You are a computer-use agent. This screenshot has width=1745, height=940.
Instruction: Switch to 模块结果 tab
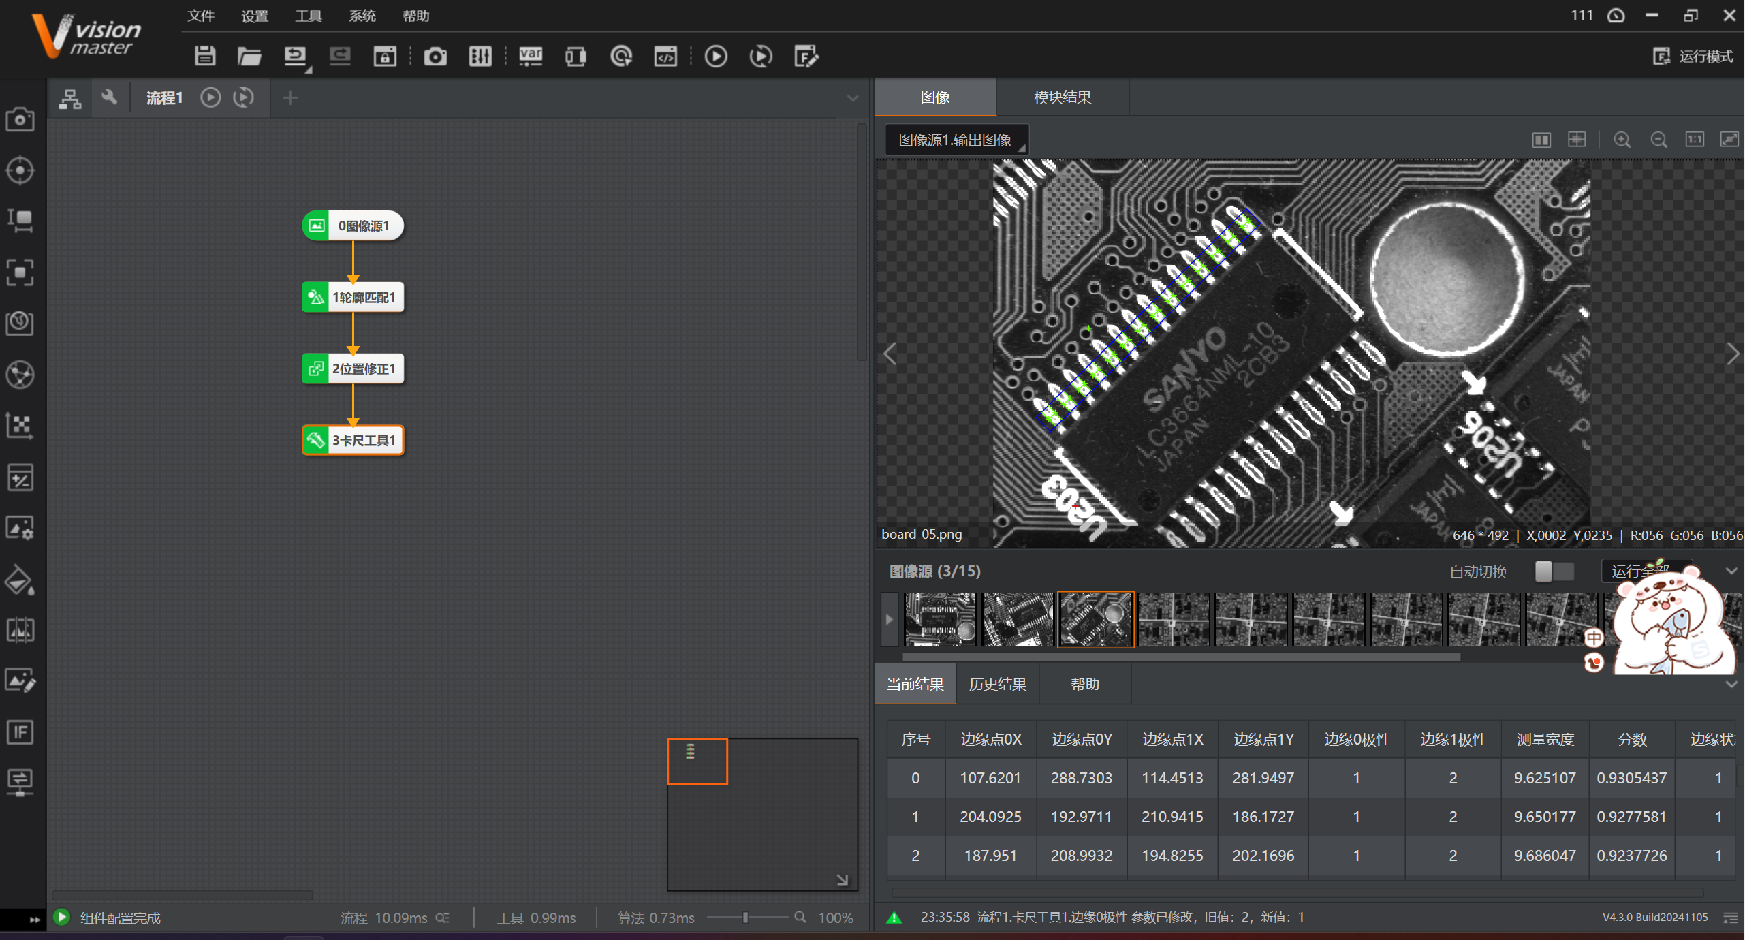coord(1062,97)
